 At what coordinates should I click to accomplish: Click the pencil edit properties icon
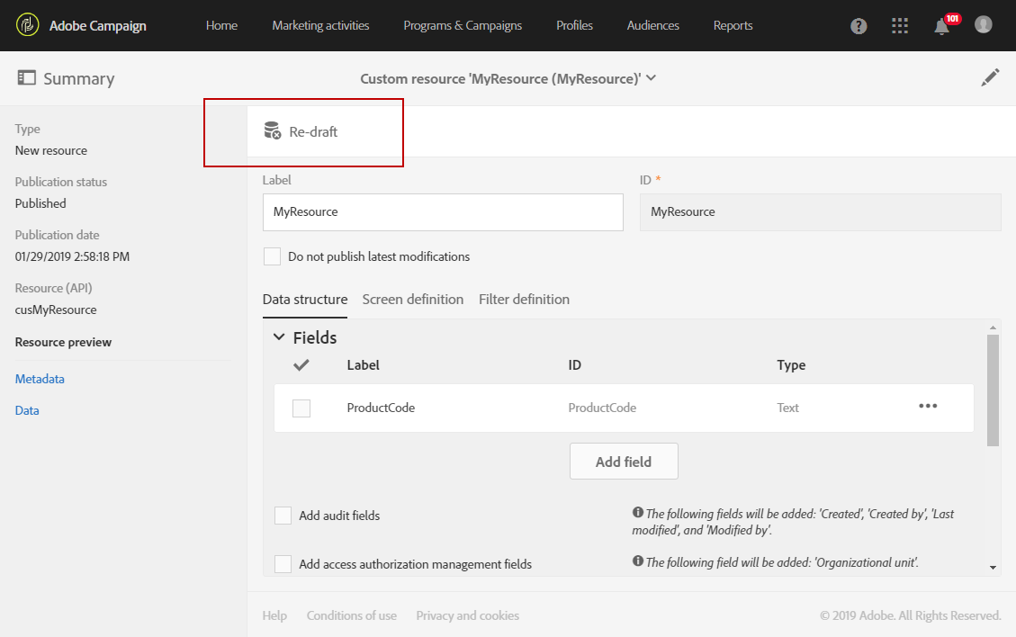[990, 78]
